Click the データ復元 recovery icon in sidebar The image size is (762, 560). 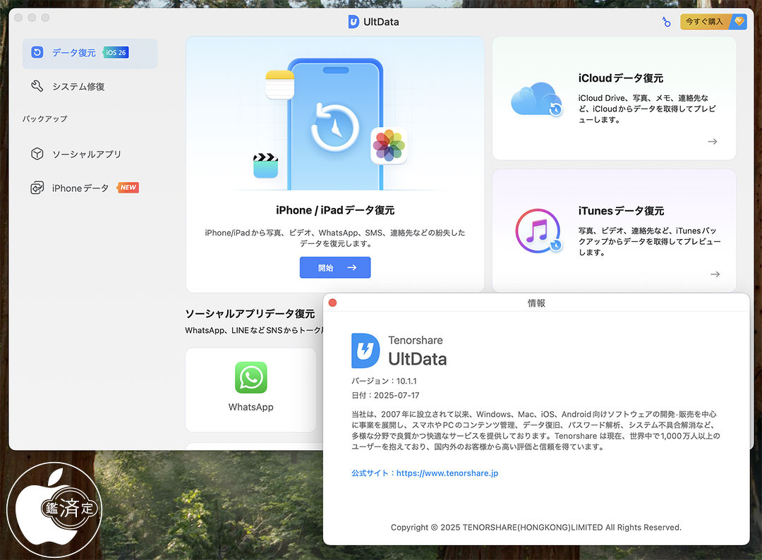click(x=37, y=52)
